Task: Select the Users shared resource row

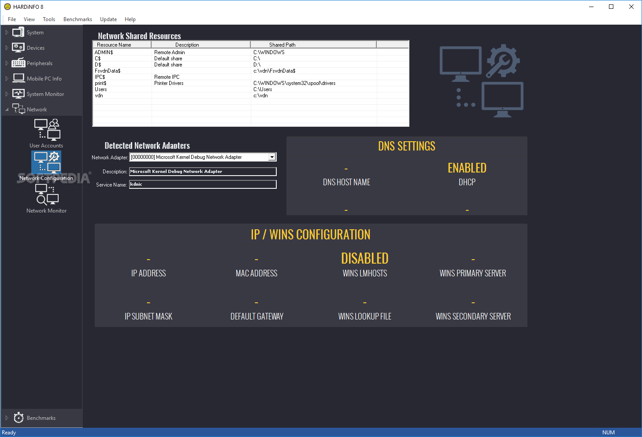Action: coord(251,89)
